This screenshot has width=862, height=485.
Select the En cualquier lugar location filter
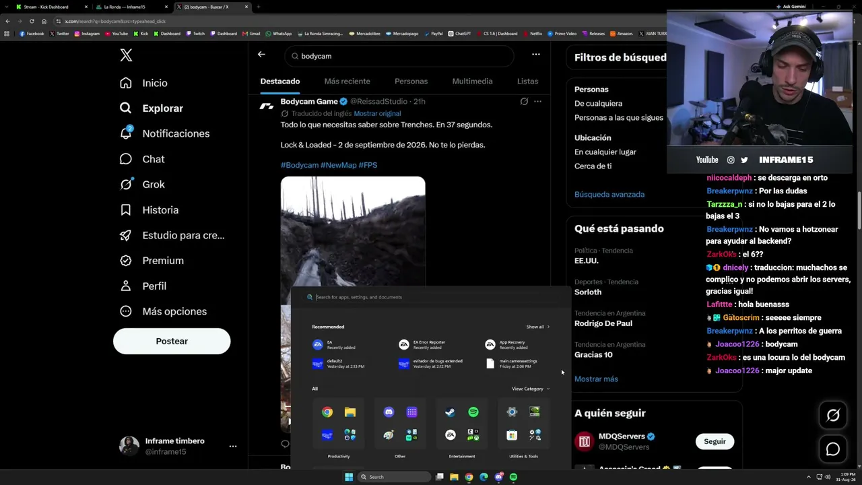(x=605, y=152)
